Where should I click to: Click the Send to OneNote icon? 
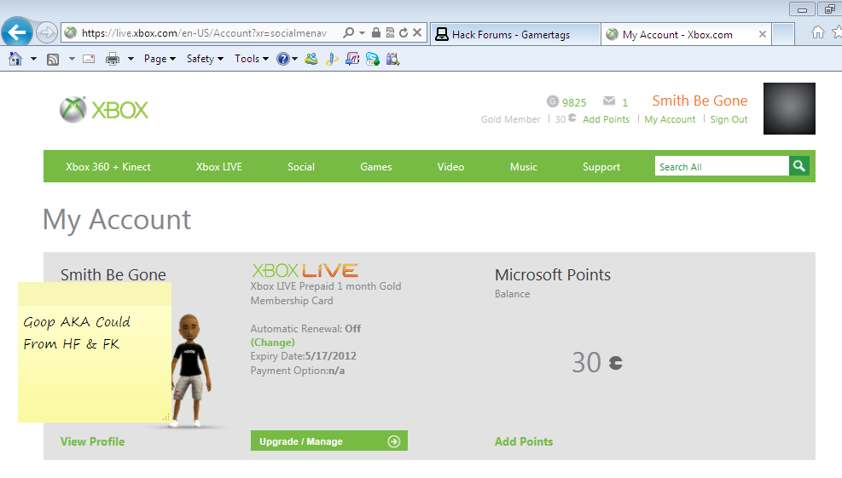pyautogui.click(x=352, y=59)
